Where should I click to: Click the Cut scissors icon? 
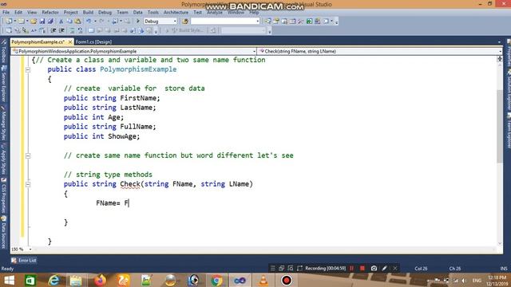coord(61,22)
